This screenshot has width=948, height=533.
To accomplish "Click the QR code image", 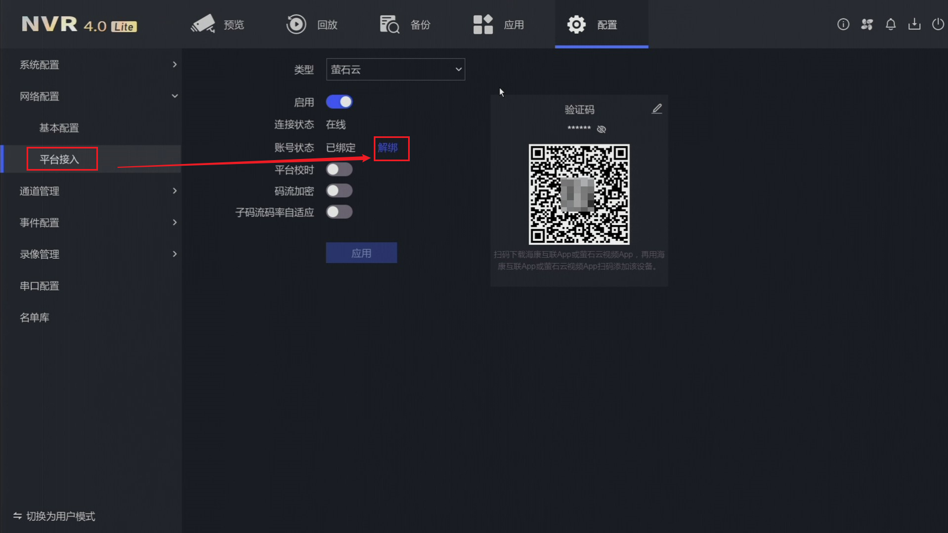I will click(x=579, y=194).
